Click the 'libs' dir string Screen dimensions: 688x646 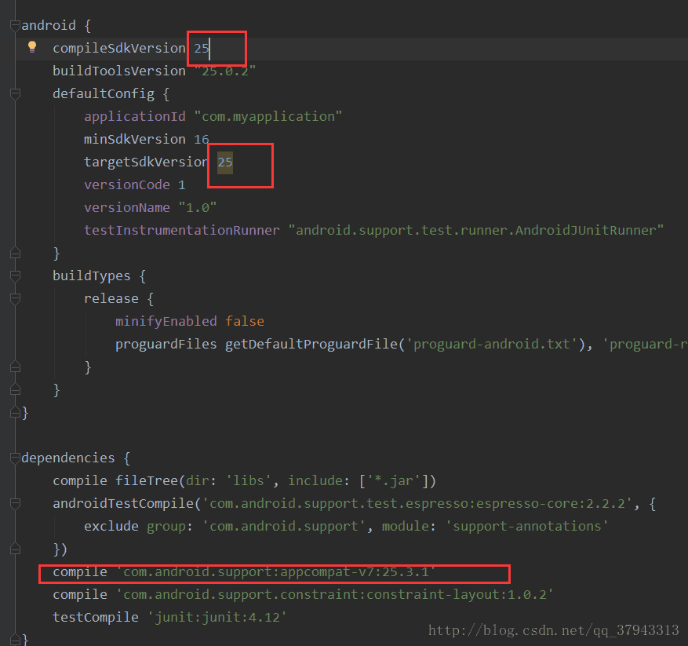tap(249, 481)
